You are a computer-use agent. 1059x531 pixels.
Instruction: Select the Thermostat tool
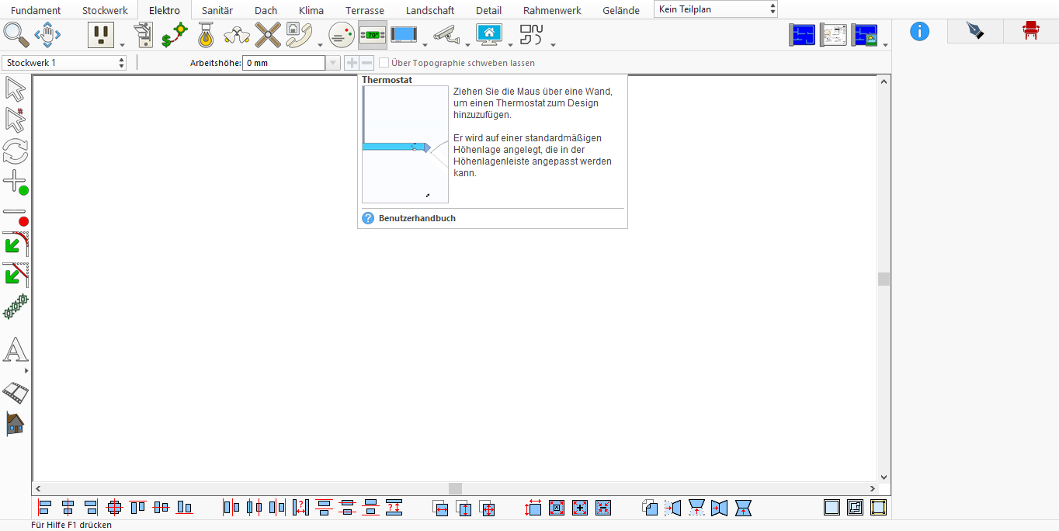[373, 34]
